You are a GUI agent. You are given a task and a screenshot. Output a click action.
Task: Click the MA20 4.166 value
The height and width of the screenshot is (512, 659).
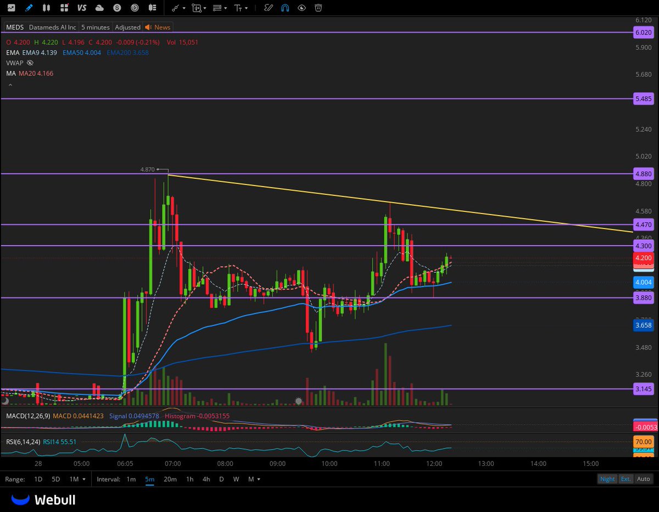tap(36, 74)
